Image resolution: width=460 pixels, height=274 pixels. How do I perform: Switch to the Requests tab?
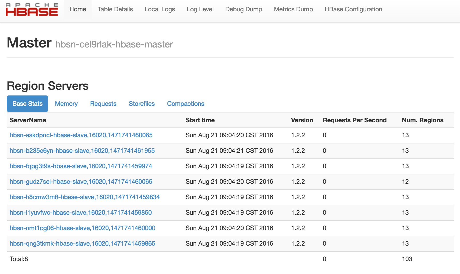tap(103, 104)
